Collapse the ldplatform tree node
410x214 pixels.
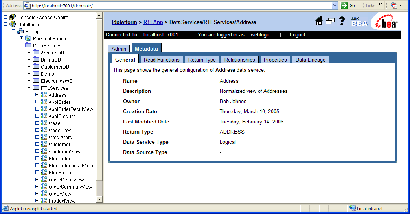pyautogui.click(x=6, y=24)
